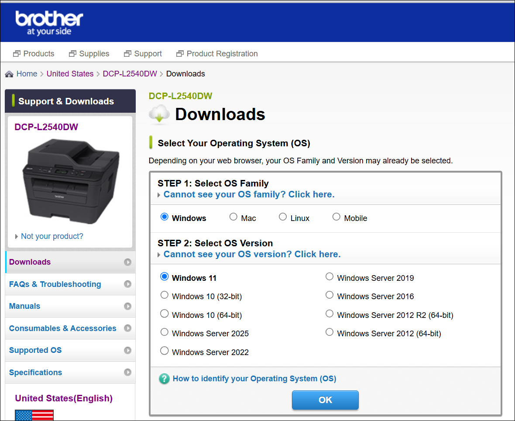The image size is (515, 421).
Task: Expand 'Cannot see your OS version?' link
Action: click(x=252, y=254)
